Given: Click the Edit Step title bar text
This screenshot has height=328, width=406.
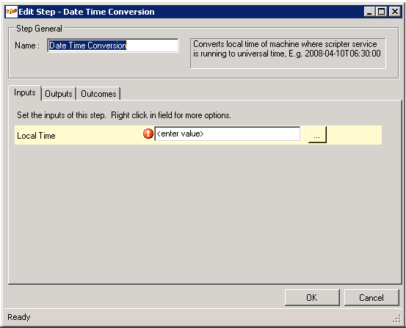Looking at the screenshot, I should coord(87,12).
